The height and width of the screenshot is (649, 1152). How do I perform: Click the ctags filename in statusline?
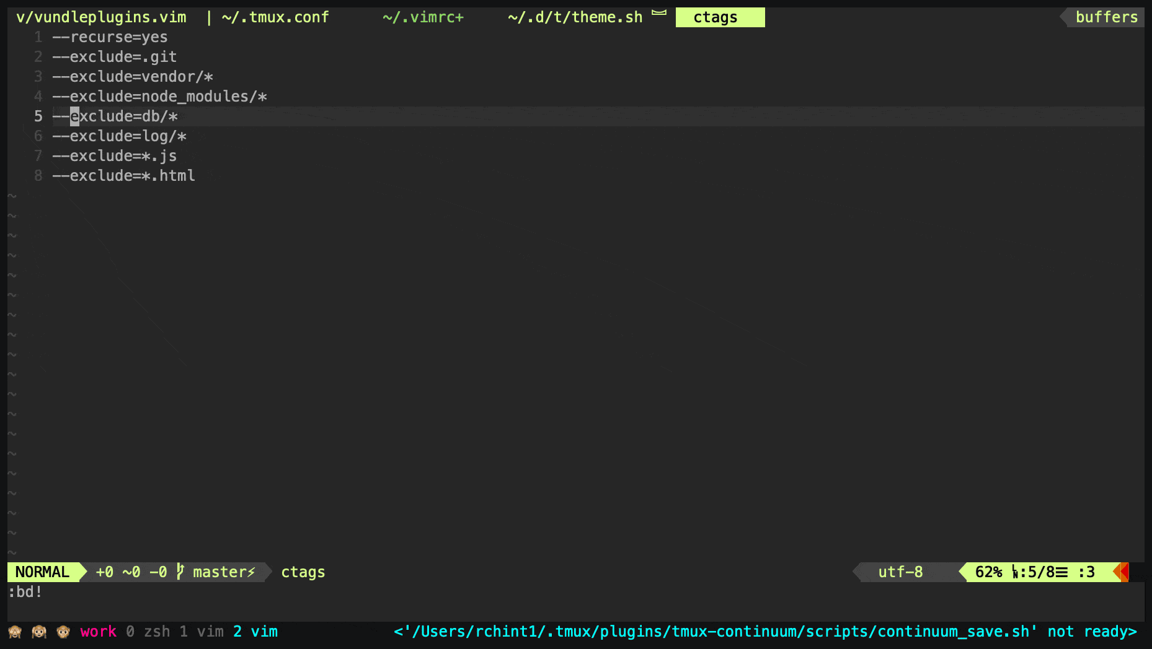click(x=303, y=572)
